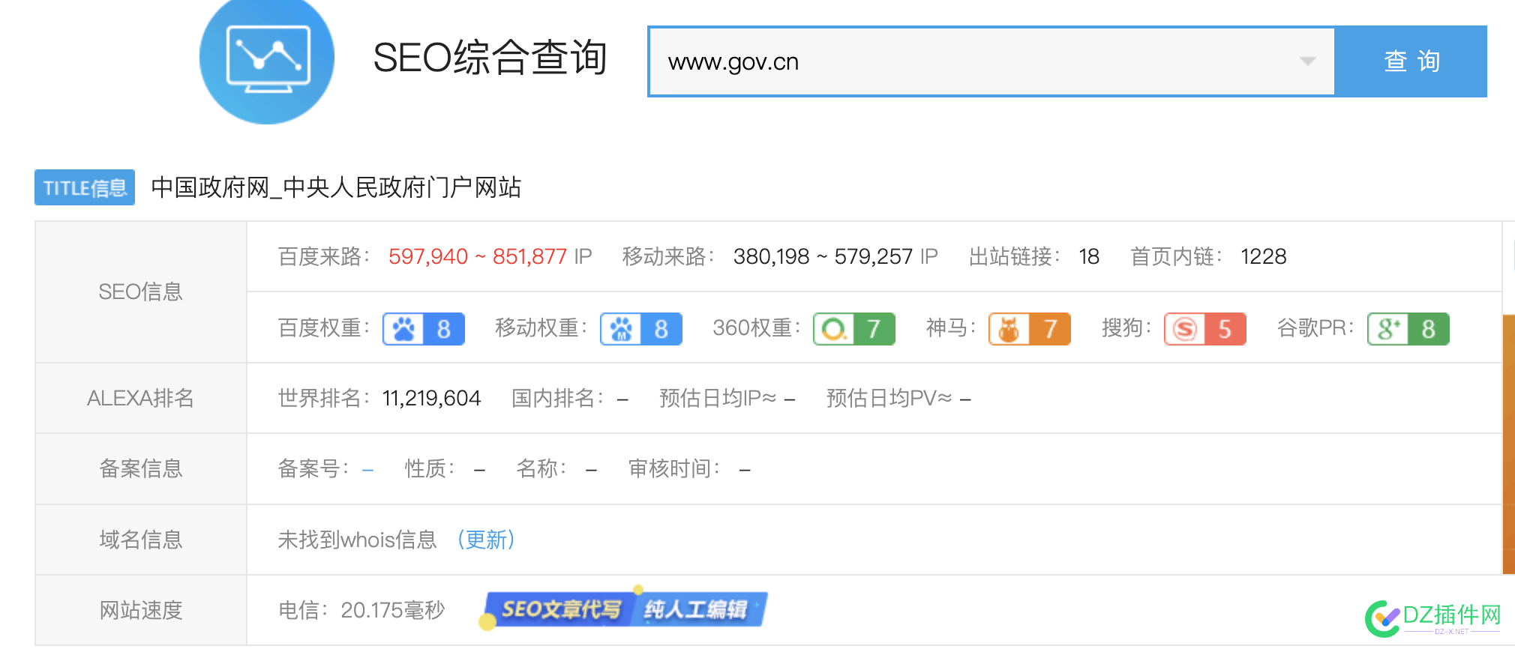Image resolution: width=1515 pixels, height=649 pixels.
Task: Click the 搜狗 badge showing 5
Action: pos(1205,328)
